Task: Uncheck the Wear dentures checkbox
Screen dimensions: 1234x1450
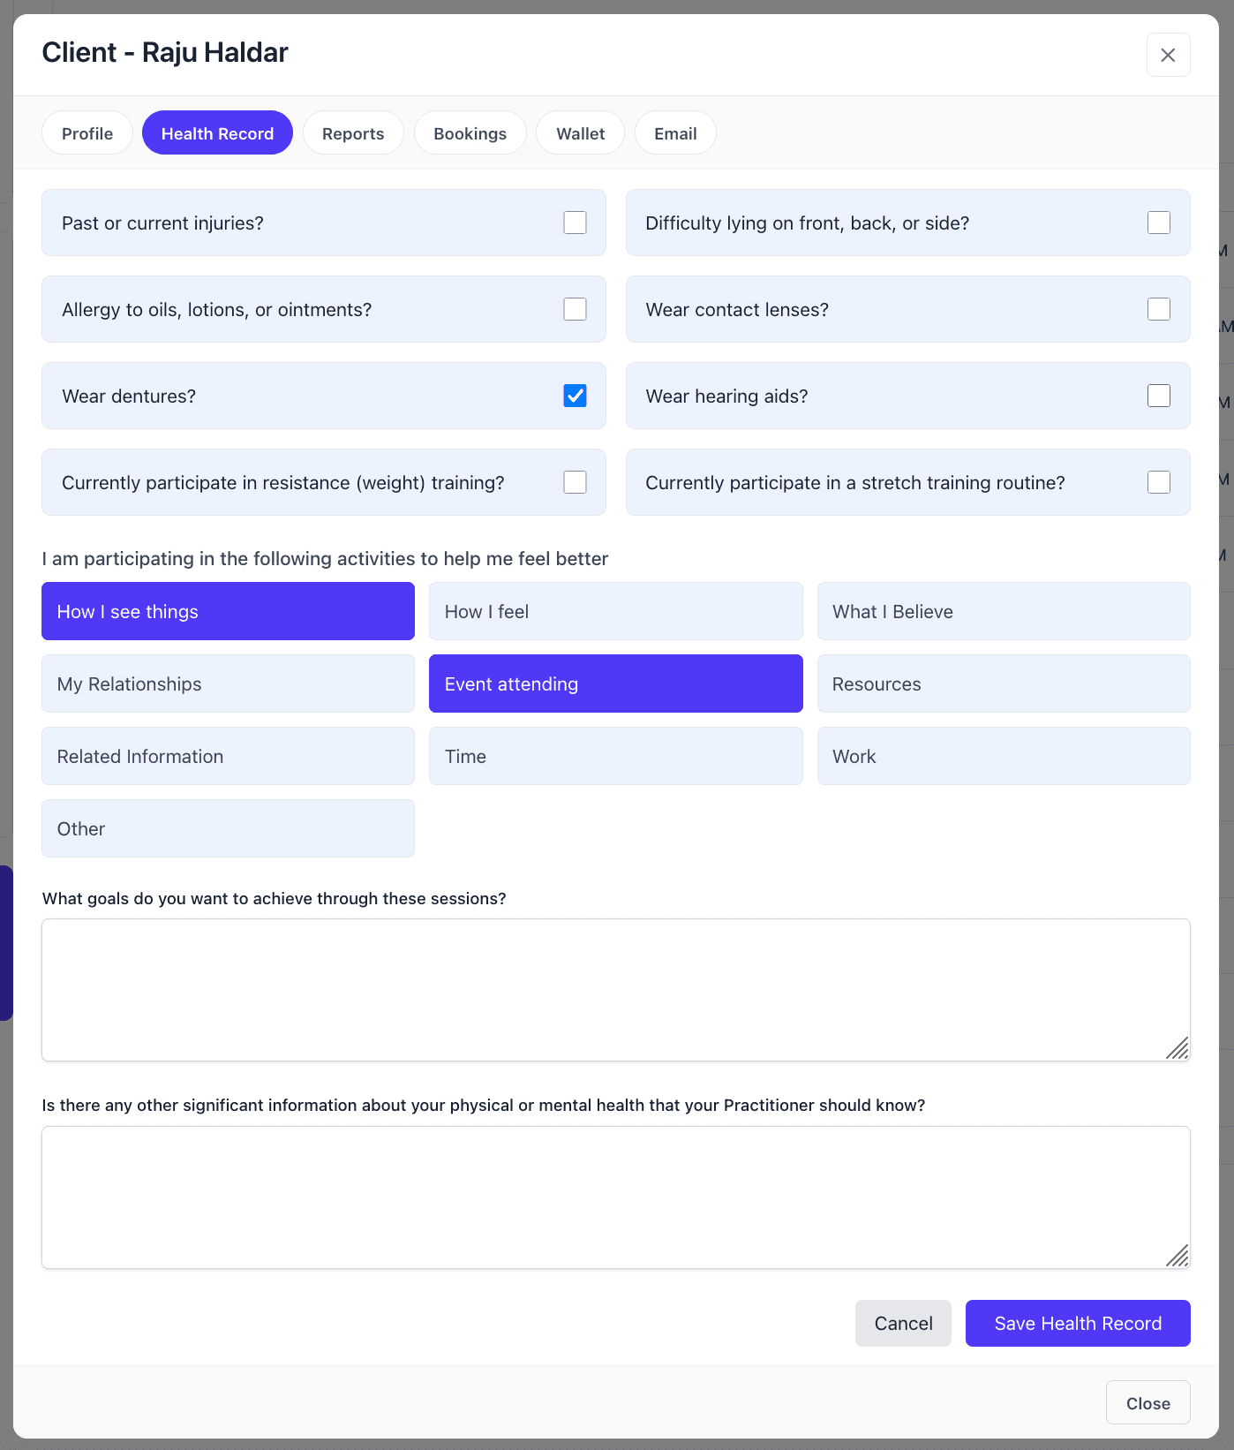Action: 575,396
